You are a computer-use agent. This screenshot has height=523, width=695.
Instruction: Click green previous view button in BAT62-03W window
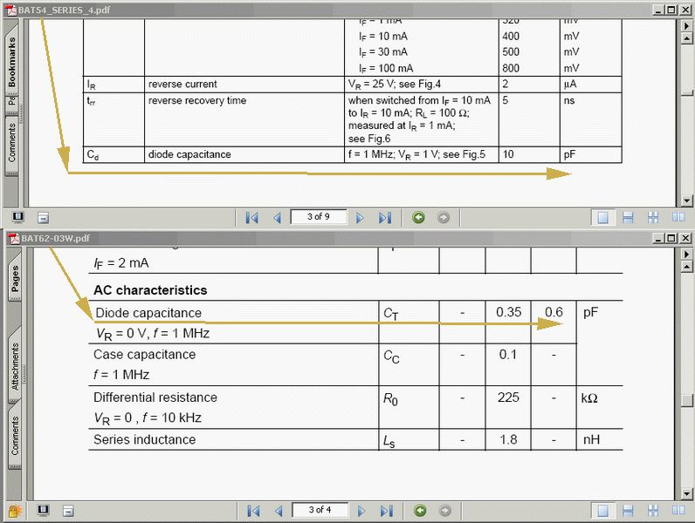pyautogui.click(x=420, y=511)
